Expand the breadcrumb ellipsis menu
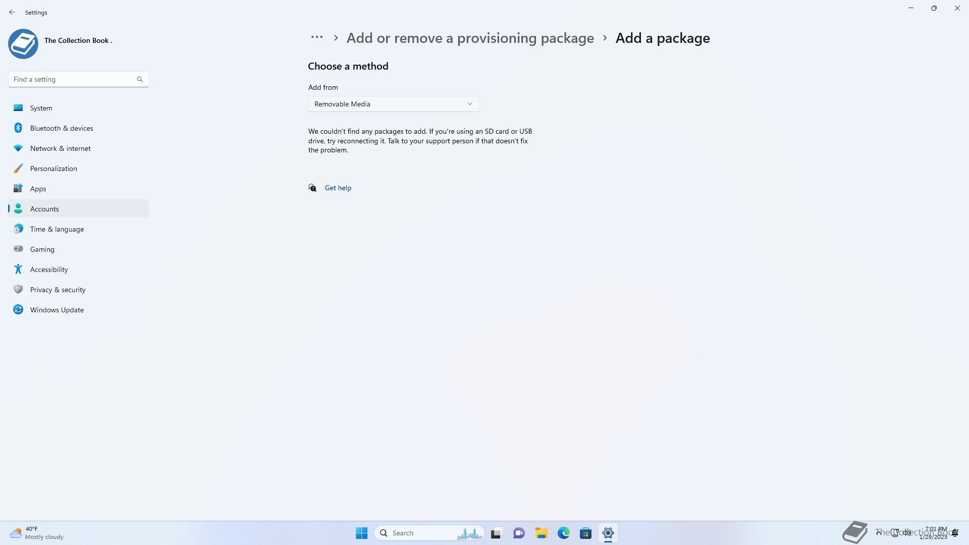Viewport: 969px width, 545px height. [x=317, y=37]
